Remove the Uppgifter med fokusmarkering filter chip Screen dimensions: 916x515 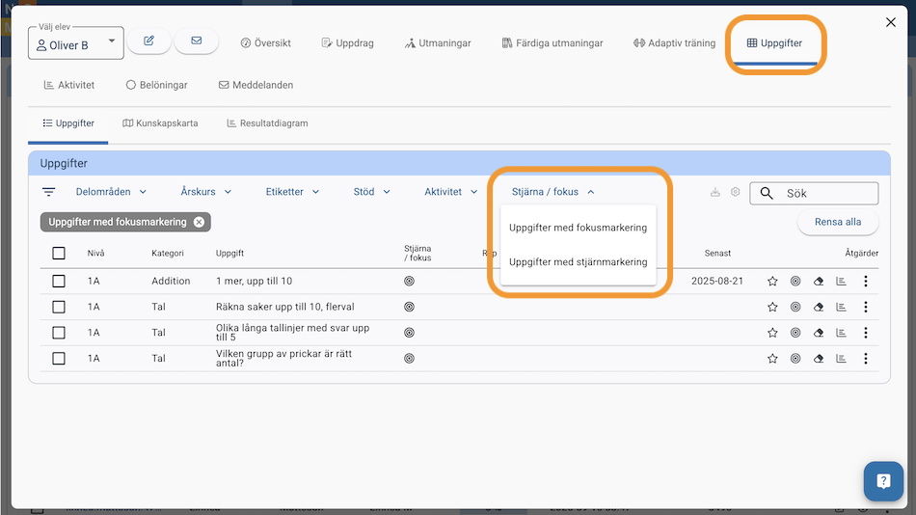[199, 222]
